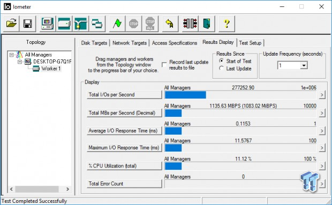The image size is (332, 205).
Task: Open the Update Frequency dropdown
Action: click(304, 65)
